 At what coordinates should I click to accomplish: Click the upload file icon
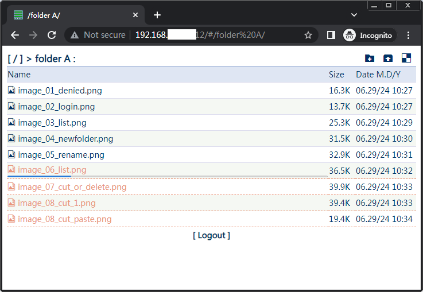coord(388,58)
